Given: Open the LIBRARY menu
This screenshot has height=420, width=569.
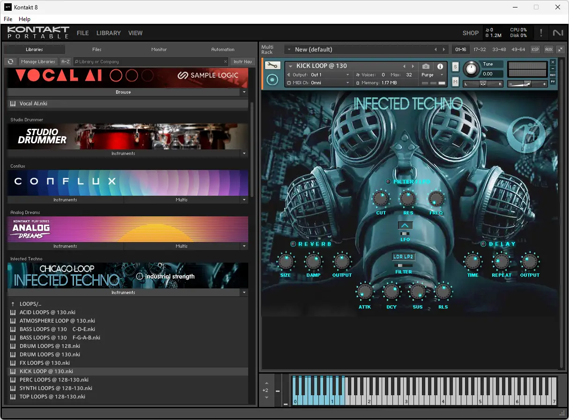Looking at the screenshot, I should tap(108, 33).
